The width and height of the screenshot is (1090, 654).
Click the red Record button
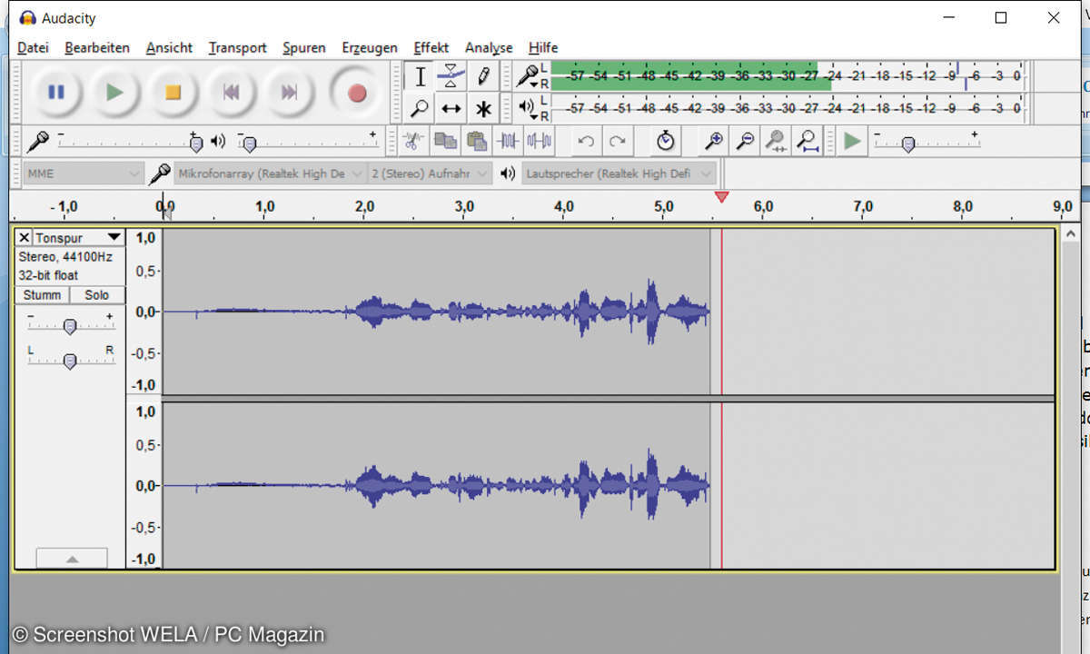[x=357, y=92]
